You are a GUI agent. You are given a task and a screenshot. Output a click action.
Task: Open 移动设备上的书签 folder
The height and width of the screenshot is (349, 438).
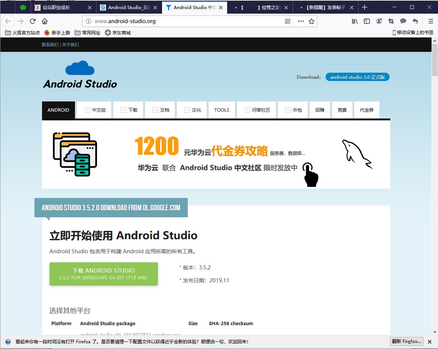tap(413, 33)
